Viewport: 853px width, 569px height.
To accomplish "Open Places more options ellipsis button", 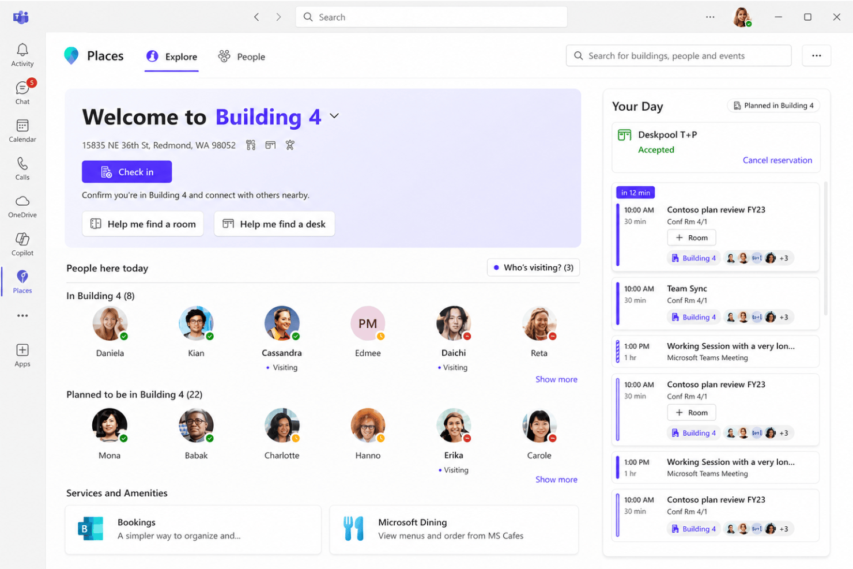I will 817,56.
